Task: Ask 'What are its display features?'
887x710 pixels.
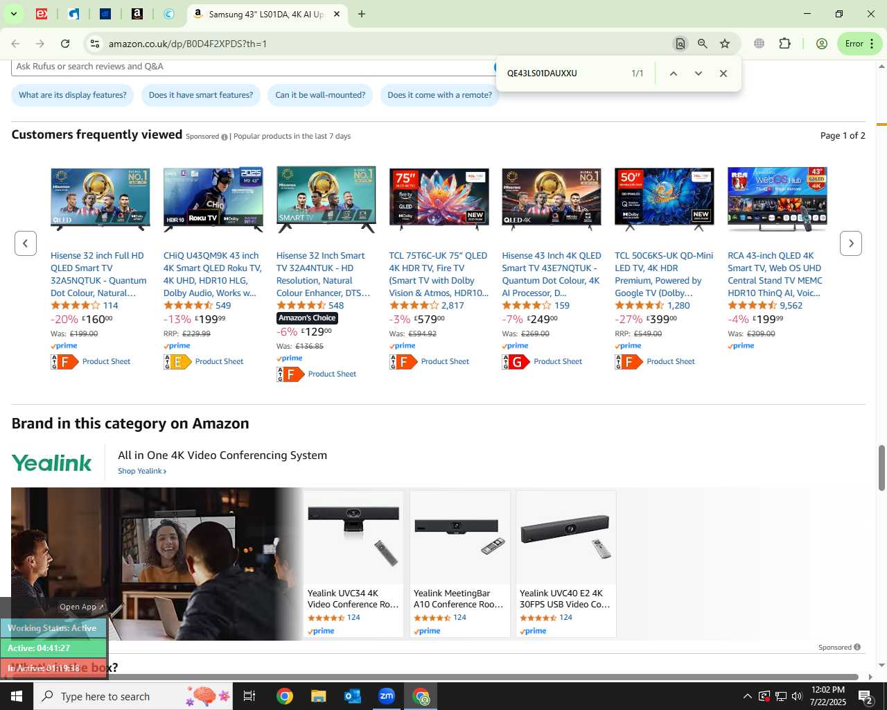Action: pos(73,95)
